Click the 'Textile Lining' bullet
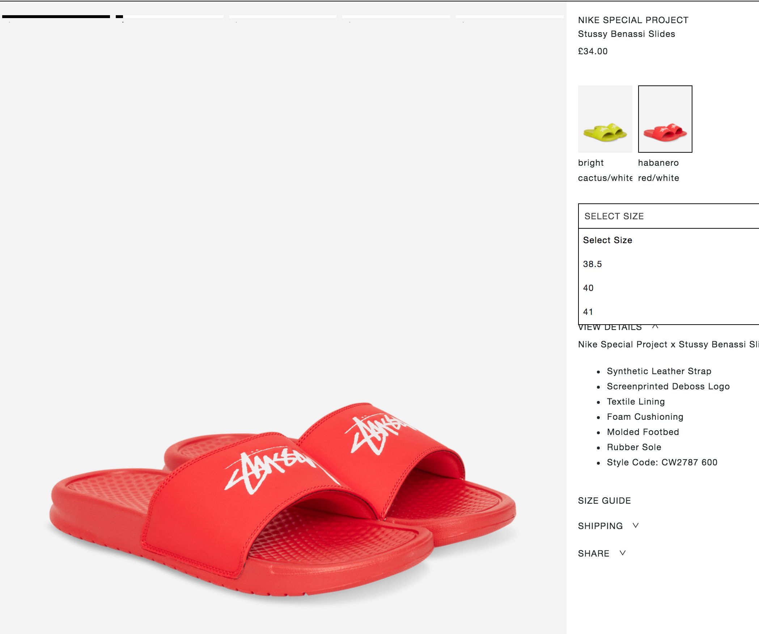 coord(636,402)
